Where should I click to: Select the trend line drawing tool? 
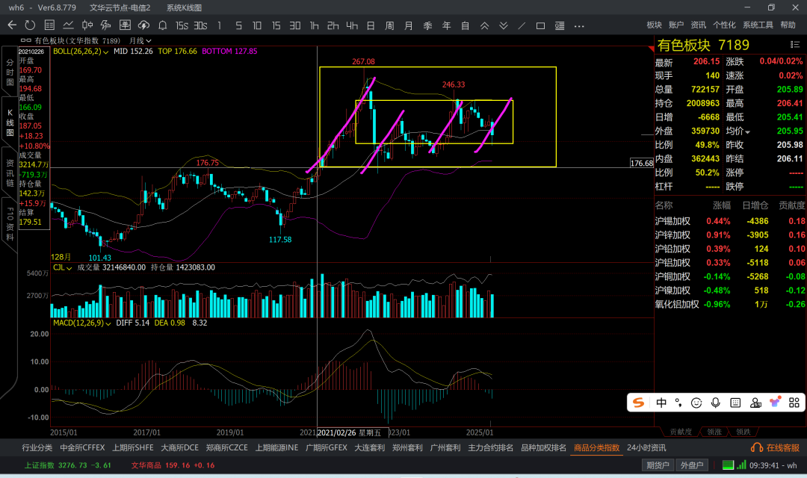click(521, 25)
